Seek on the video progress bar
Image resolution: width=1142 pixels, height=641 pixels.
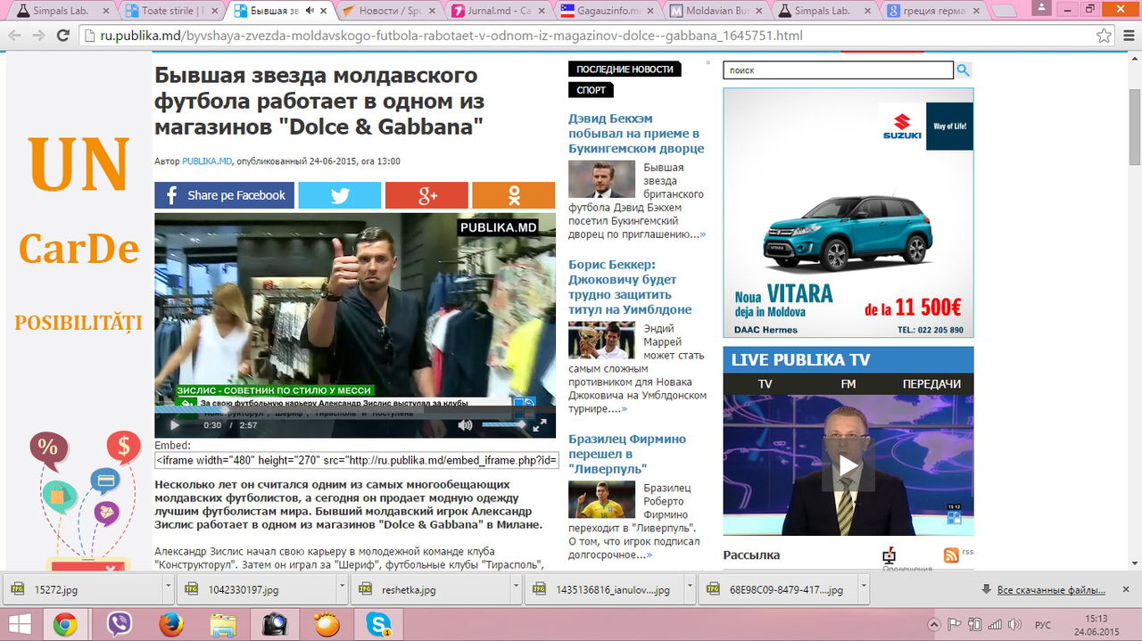point(355,412)
